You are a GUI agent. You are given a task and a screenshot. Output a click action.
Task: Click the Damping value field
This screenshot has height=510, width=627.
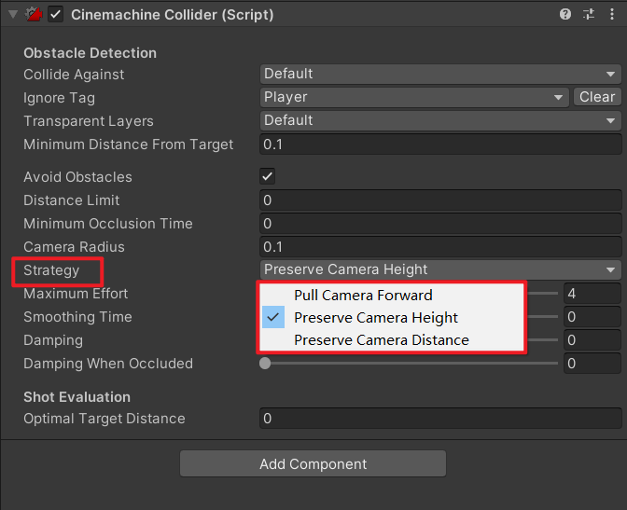[x=592, y=339]
